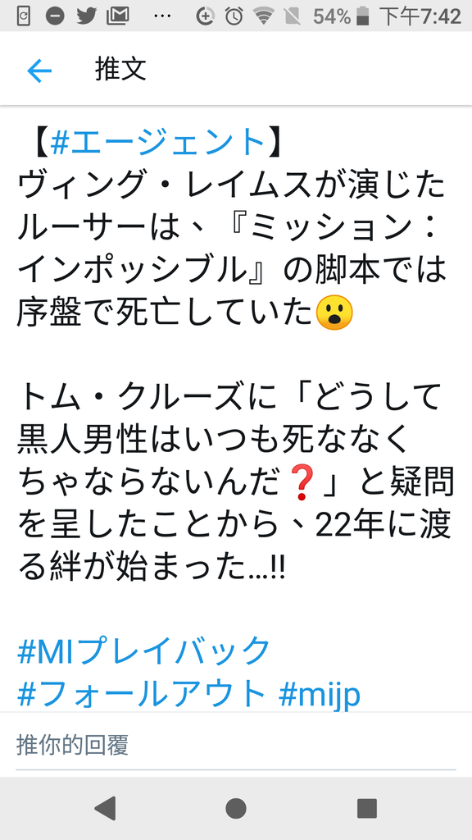Open the #MIプレイバック hashtag link
Viewport: 472px width, 840px height.
pos(144,651)
